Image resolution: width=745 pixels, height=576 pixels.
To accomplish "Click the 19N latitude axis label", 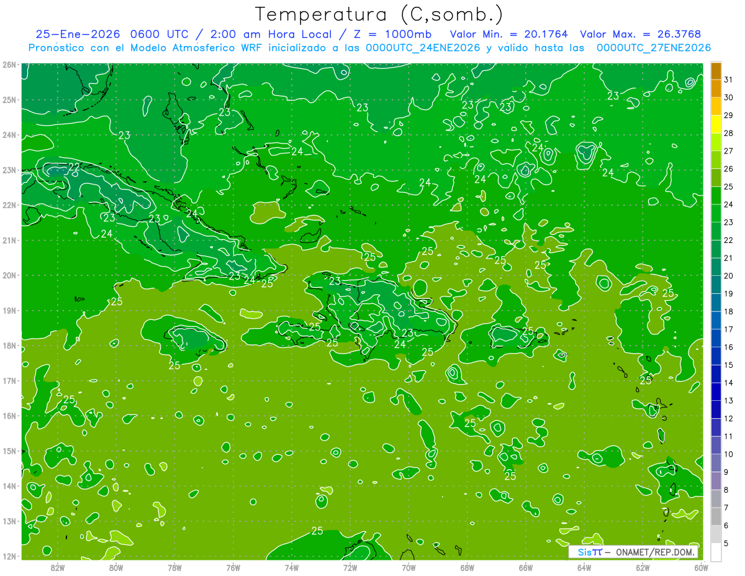I will click(9, 310).
